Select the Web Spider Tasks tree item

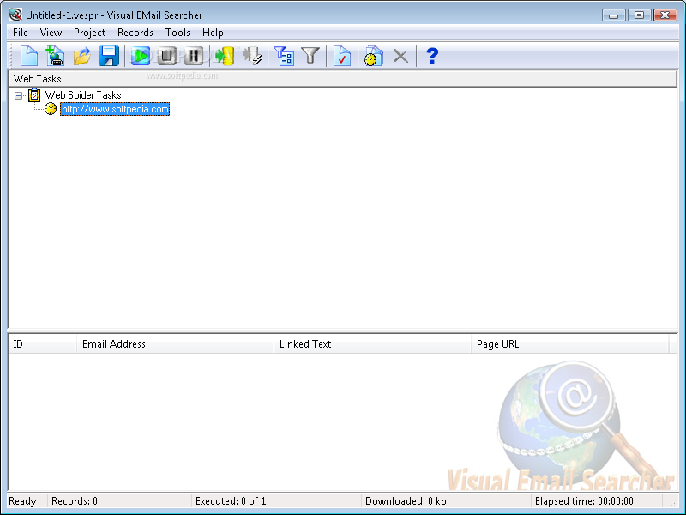pos(83,95)
